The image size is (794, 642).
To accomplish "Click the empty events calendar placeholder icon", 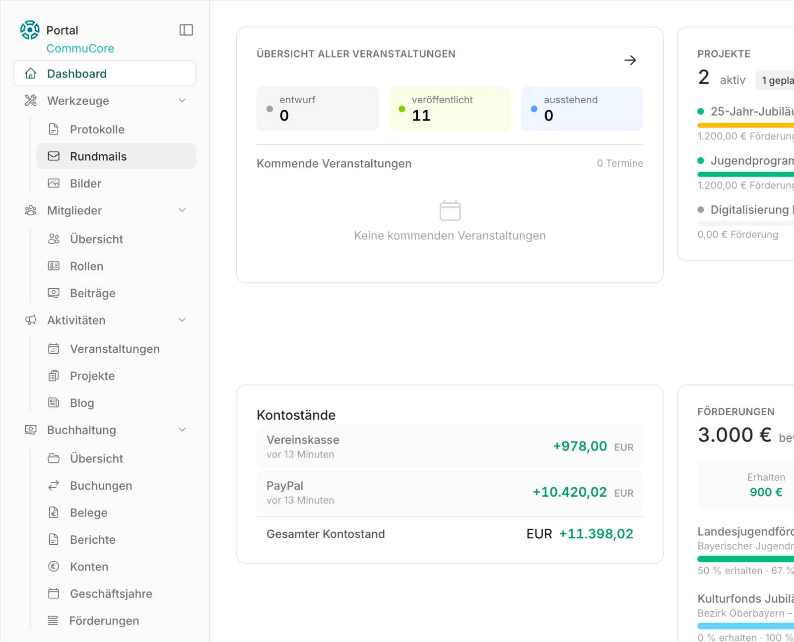I will coord(450,210).
